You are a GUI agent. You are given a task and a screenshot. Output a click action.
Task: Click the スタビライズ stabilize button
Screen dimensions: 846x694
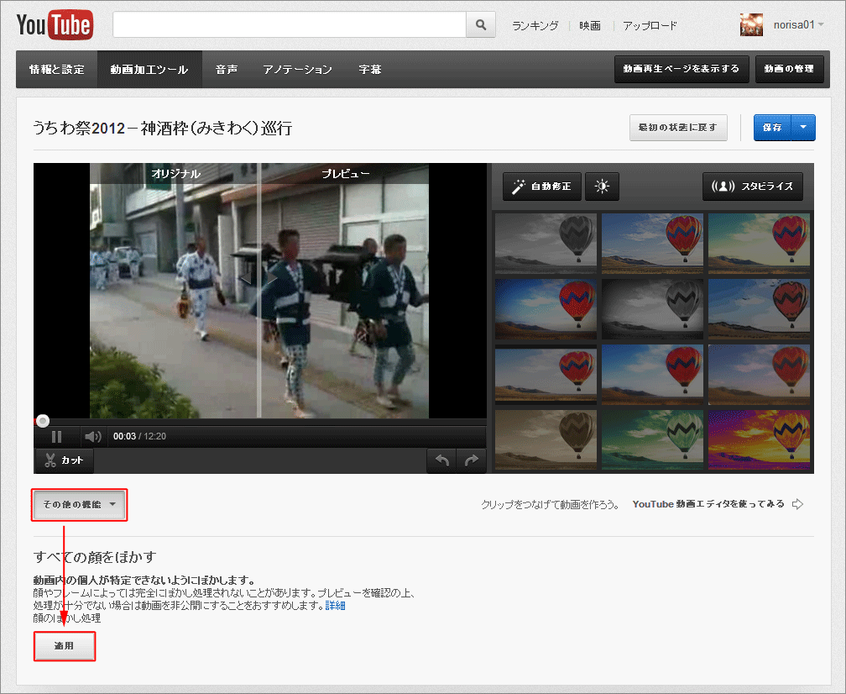coord(753,187)
